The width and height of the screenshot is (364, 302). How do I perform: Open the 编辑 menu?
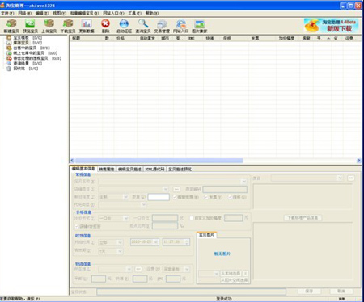[42, 13]
